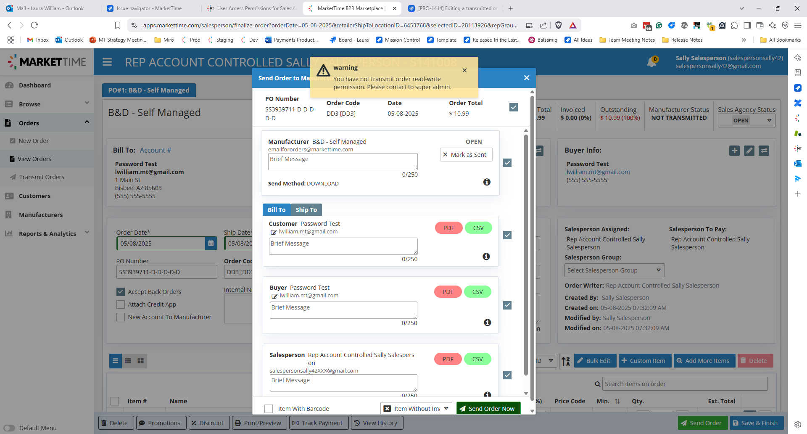Image resolution: width=807 pixels, height=434 pixels.
Task: Close the Send Order to Manufacturer dialog
Action: (526, 78)
